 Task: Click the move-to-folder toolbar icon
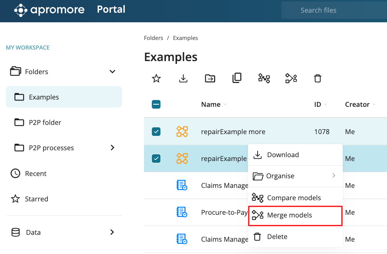(x=210, y=78)
